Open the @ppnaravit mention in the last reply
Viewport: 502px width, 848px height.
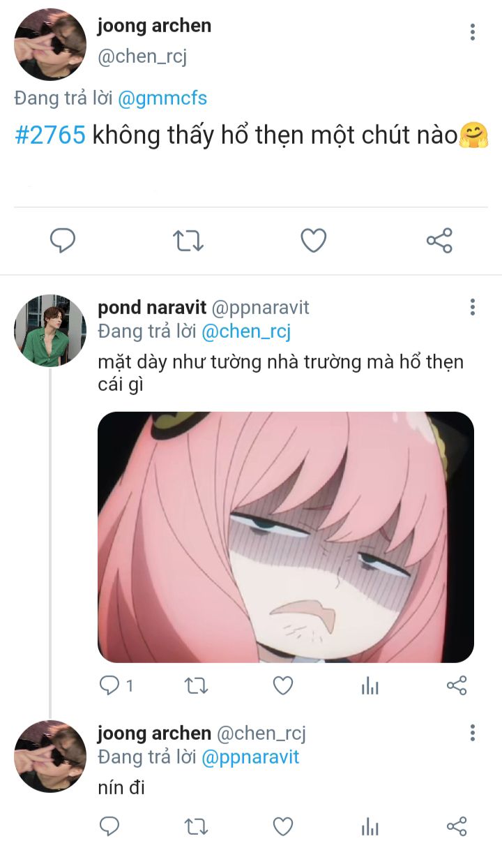tap(250, 757)
